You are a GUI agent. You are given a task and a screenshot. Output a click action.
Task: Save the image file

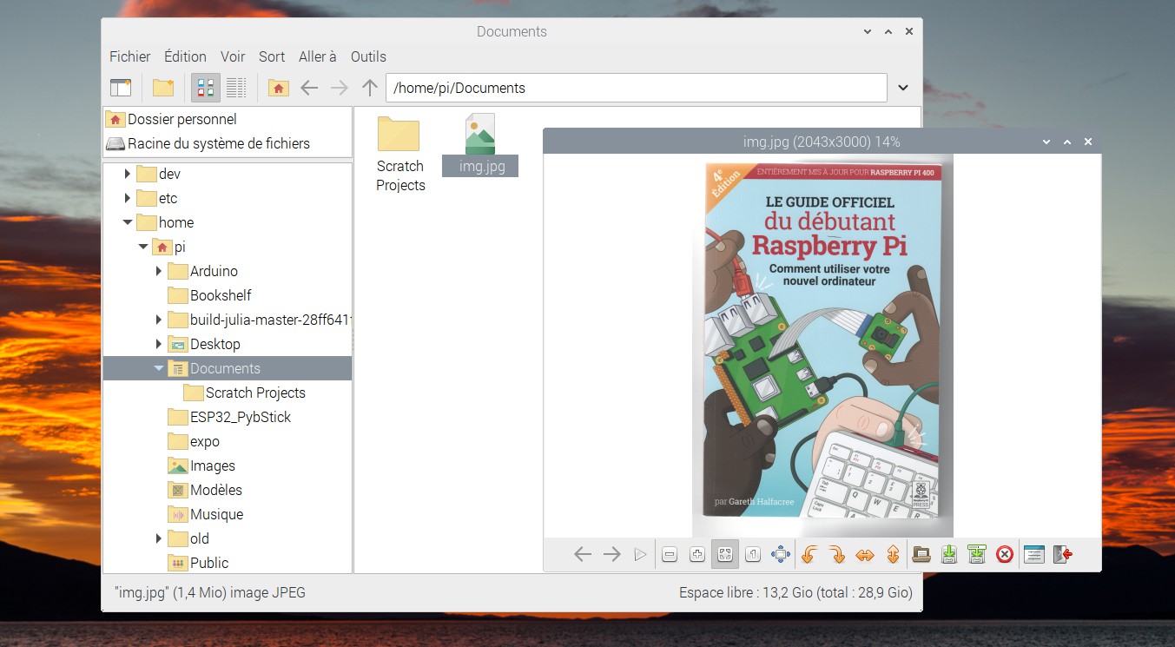[949, 554]
